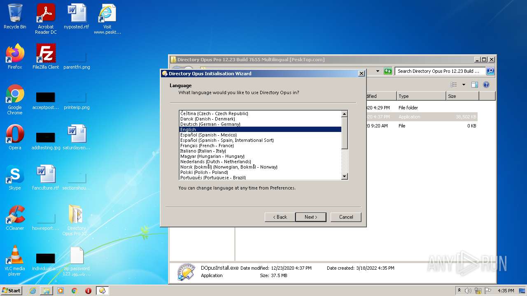Select Italiano (Italian - Italy)
Image resolution: width=527 pixels, height=296 pixels.
[x=260, y=151]
